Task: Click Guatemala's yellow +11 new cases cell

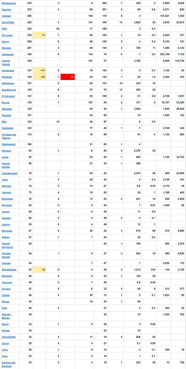Action: (x=39, y=70)
